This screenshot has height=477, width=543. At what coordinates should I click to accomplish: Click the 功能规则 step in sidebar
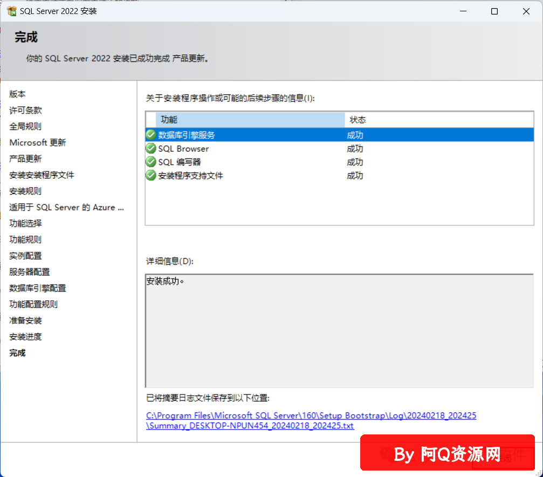(25, 239)
